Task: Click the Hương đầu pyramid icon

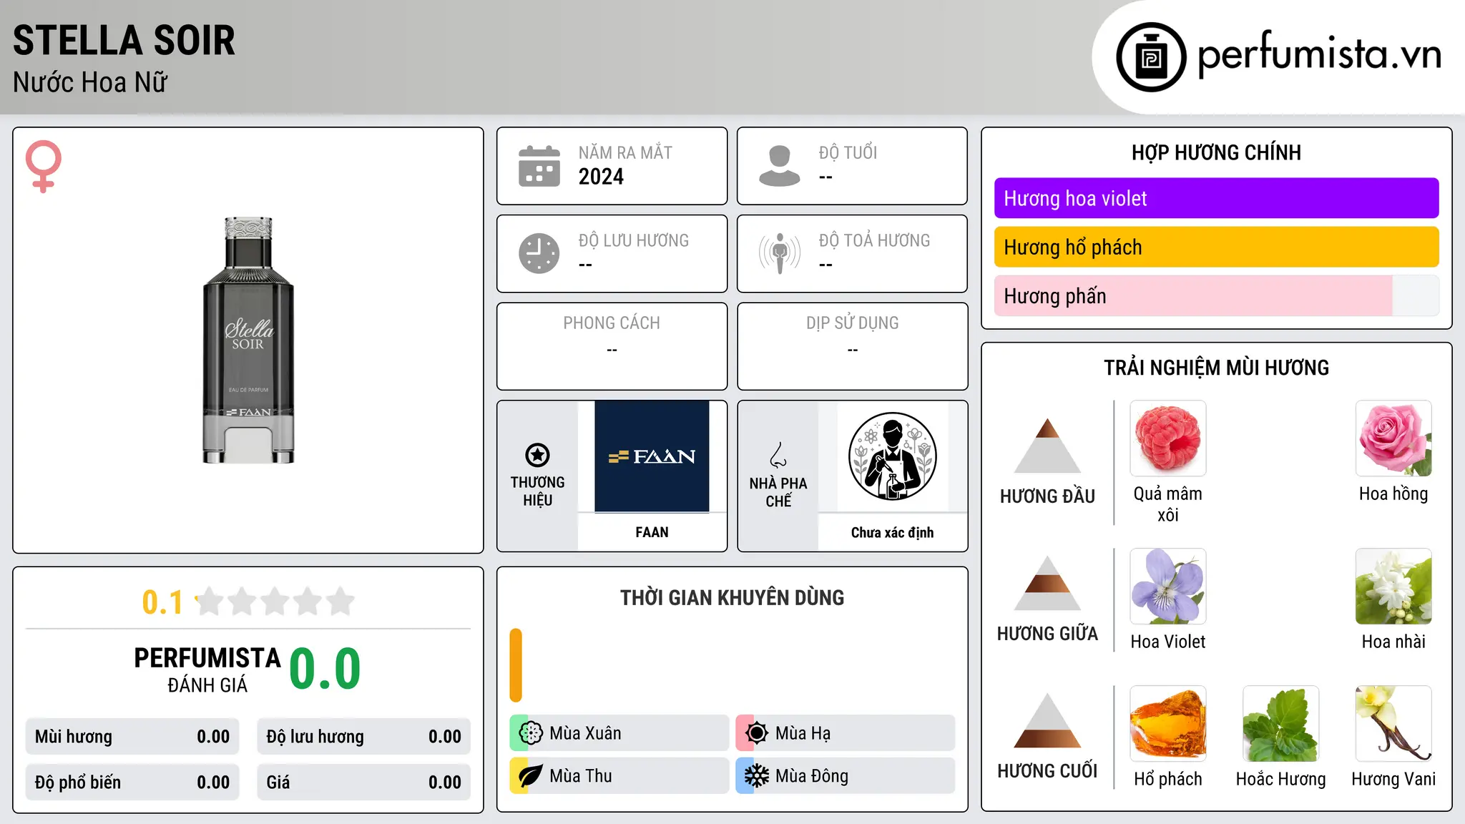Action: [x=1047, y=446]
